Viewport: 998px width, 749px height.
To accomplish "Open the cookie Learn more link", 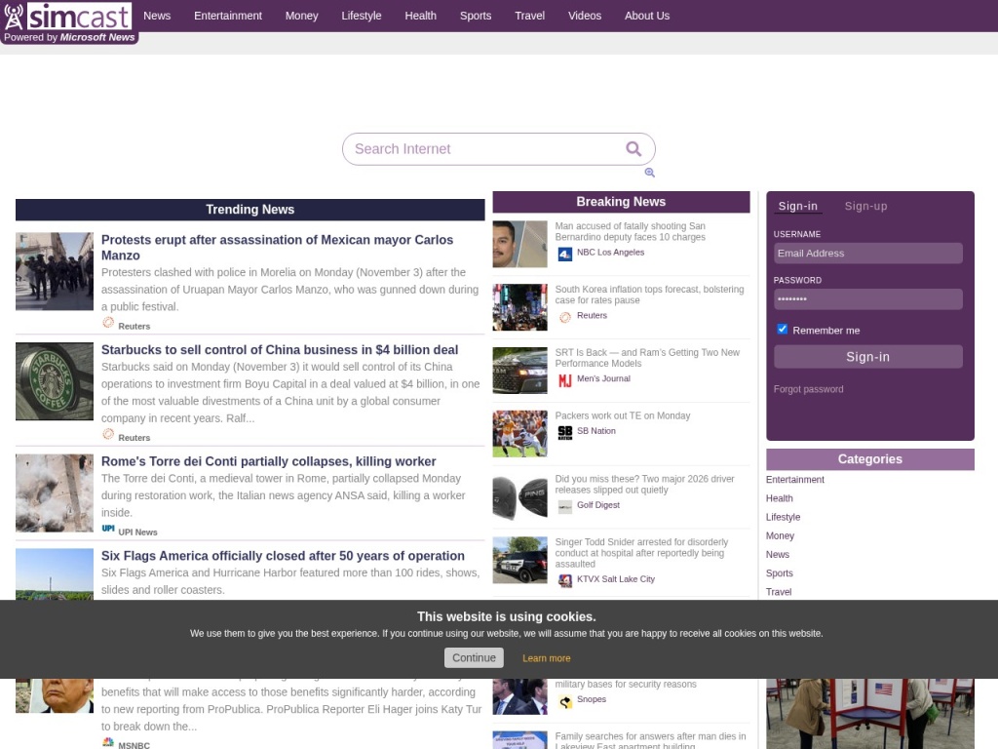I will [546, 658].
